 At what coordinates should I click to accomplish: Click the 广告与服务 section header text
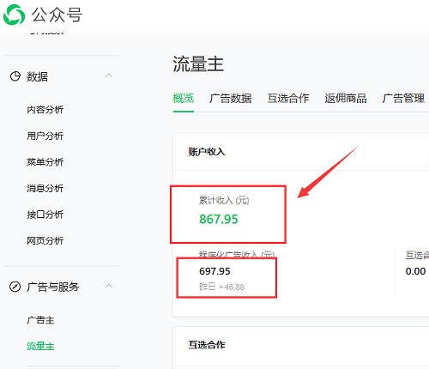point(53,287)
